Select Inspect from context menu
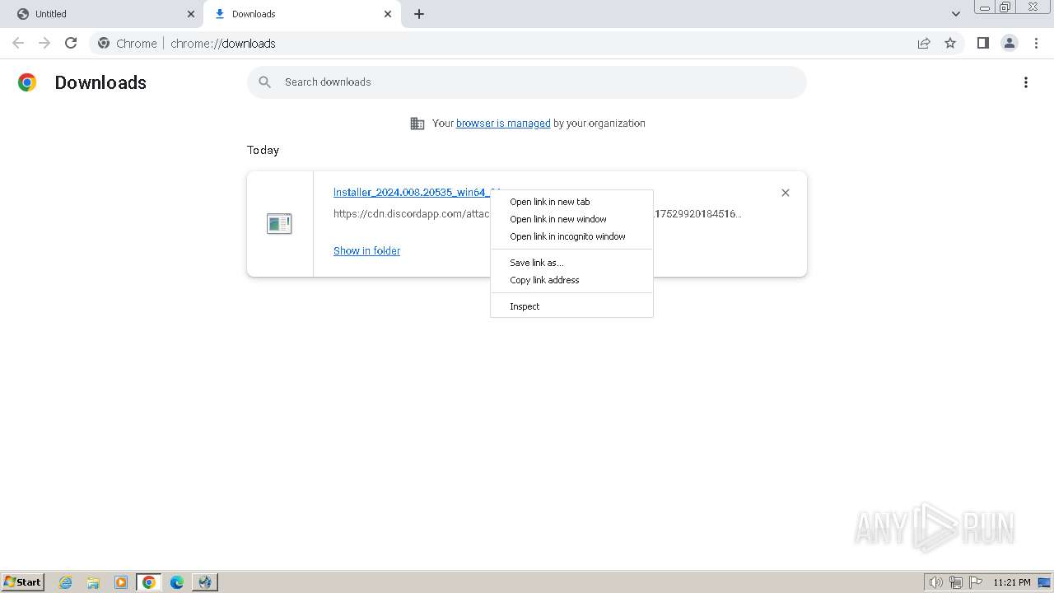The height and width of the screenshot is (593, 1054). pos(571,306)
